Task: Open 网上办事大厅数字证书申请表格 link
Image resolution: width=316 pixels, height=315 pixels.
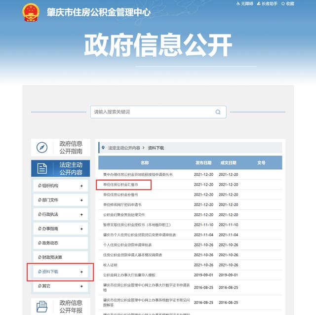Action: click(x=146, y=287)
